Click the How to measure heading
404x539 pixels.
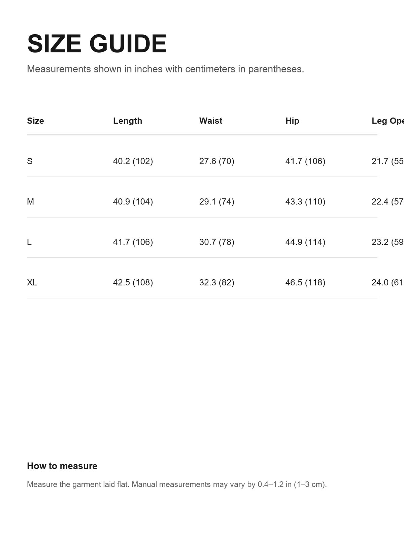(x=62, y=466)
